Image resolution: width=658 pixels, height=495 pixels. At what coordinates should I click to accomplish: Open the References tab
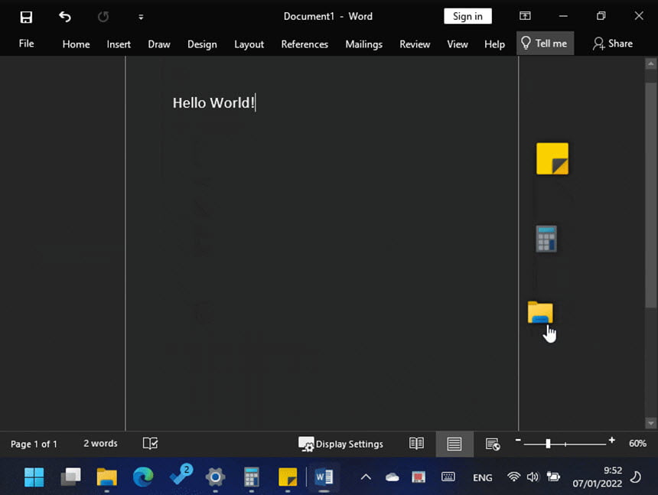tap(305, 44)
